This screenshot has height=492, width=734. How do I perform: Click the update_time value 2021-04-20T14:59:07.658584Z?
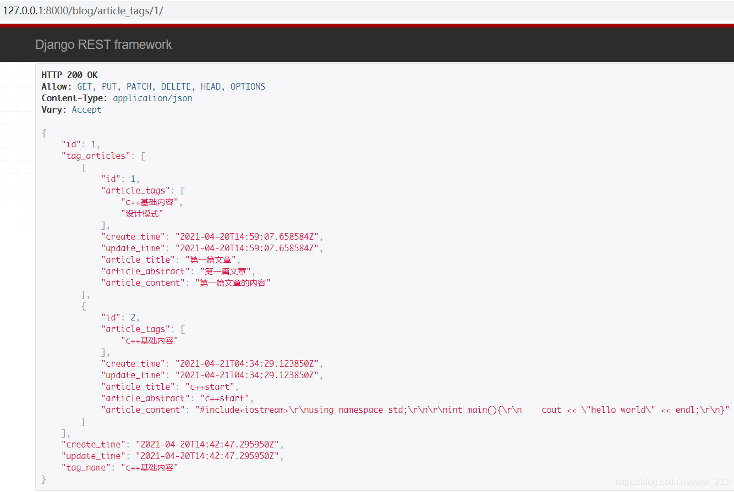[x=247, y=248]
